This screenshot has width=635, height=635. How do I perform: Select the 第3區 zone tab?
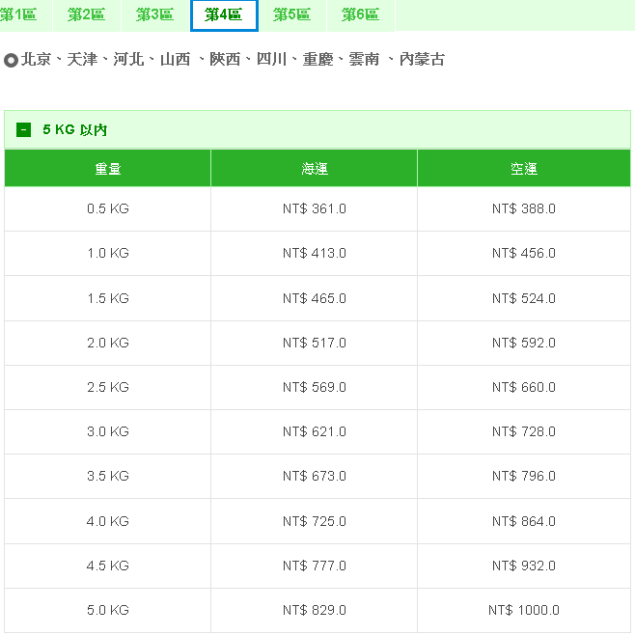[154, 15]
